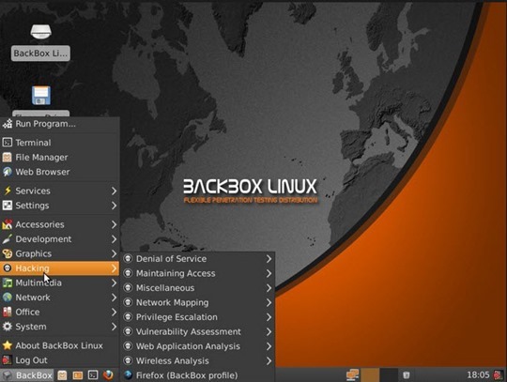Open Web Browser from the menu
Viewport: 507px width, 382px height.
pos(59,172)
